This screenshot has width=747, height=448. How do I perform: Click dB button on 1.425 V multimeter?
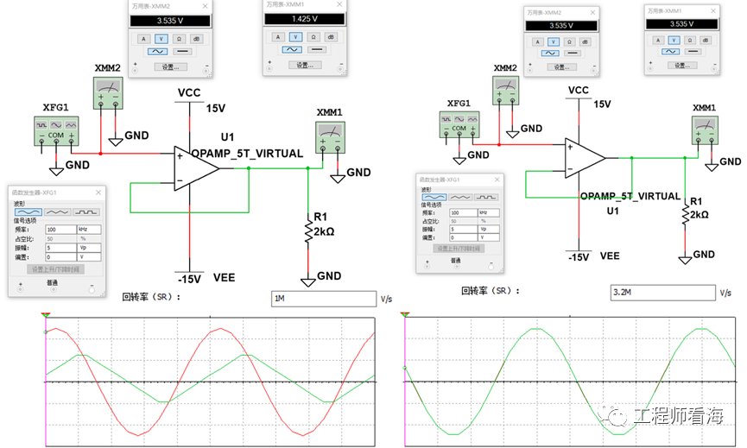click(x=332, y=37)
